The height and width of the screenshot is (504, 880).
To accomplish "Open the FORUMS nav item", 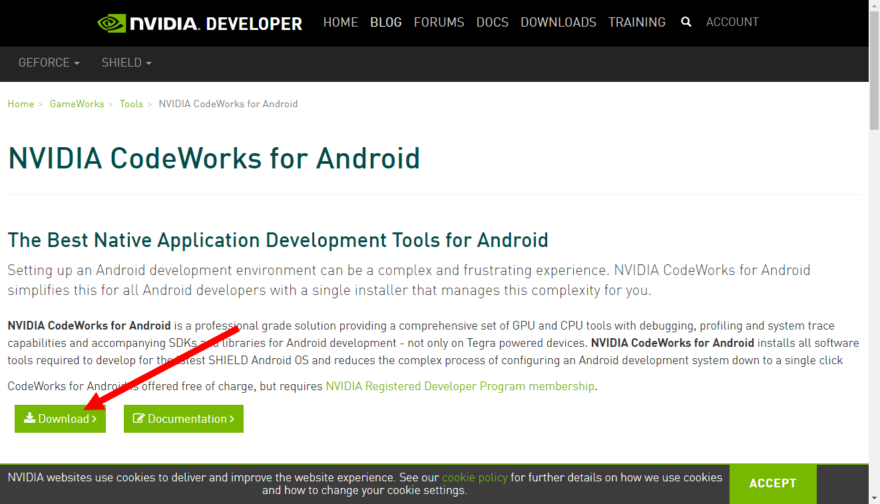I will coord(439,22).
